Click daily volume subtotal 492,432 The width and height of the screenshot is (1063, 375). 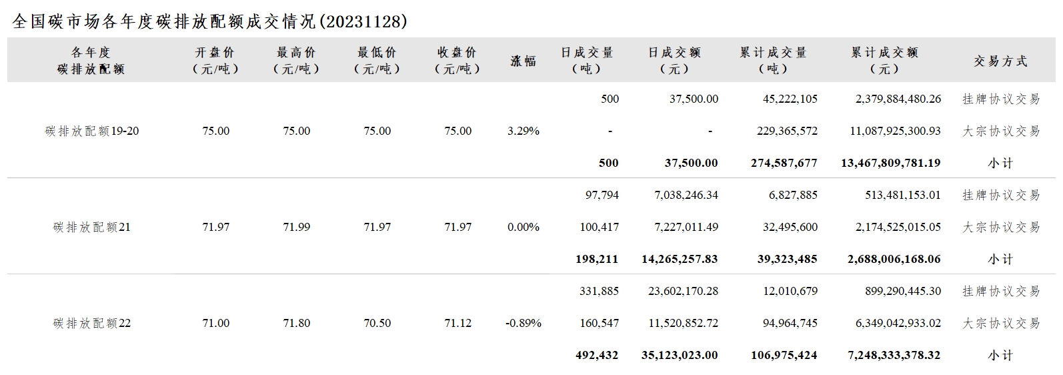pos(597,355)
